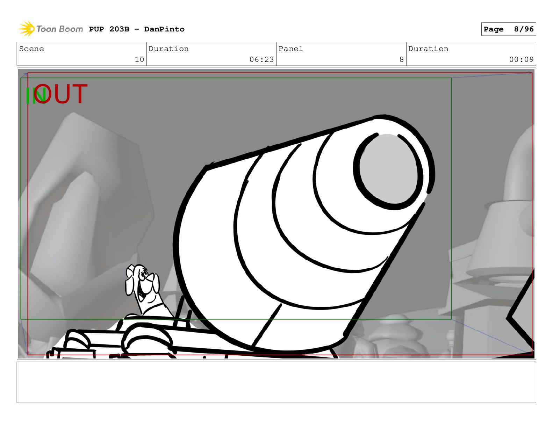Click the red 'OUT' camera marker

coord(60,94)
